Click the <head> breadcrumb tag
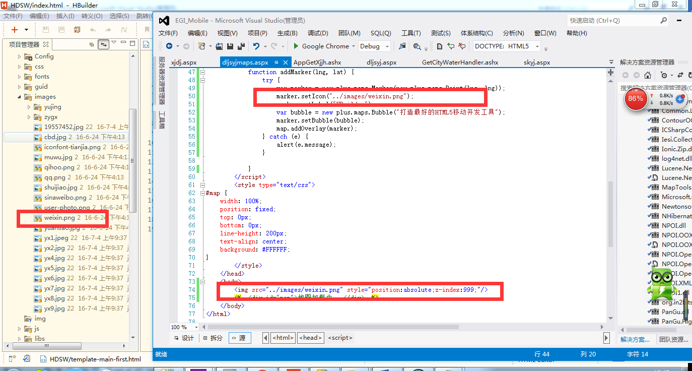The height and width of the screenshot is (371, 692). pos(310,338)
